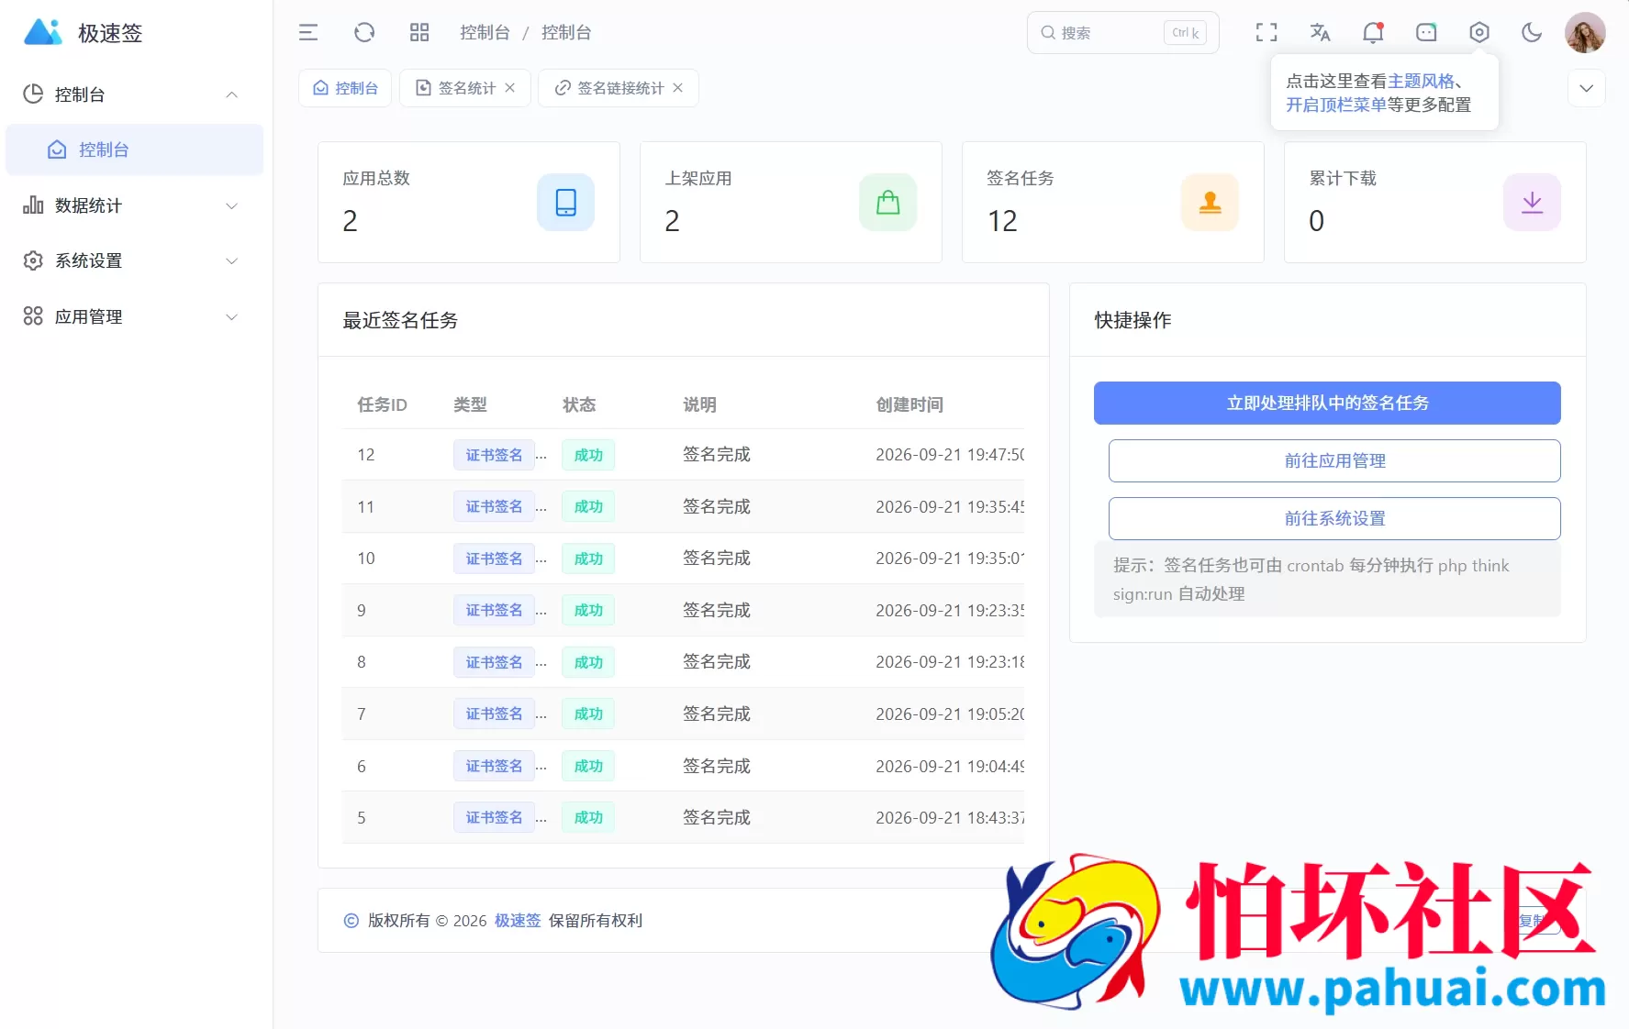
Task: Open the user avatar menu
Action: (1585, 33)
